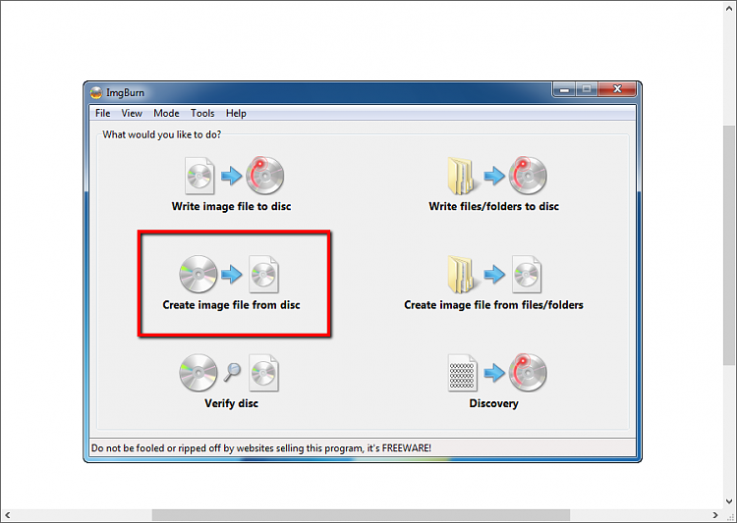
Task: Click the scroll down arrow
Action: coord(729,501)
